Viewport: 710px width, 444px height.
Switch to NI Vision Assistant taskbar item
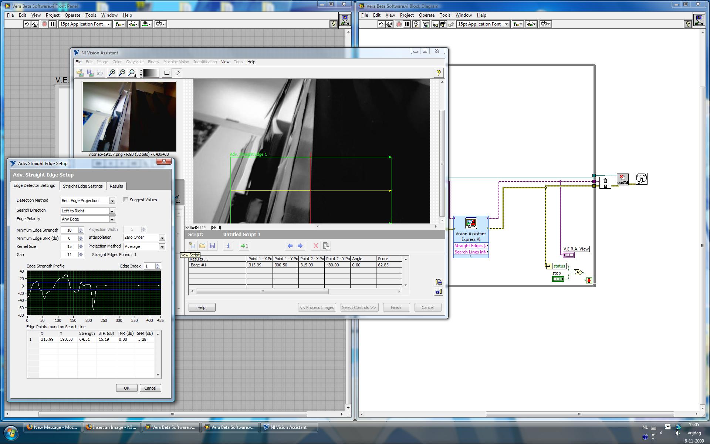coord(289,427)
